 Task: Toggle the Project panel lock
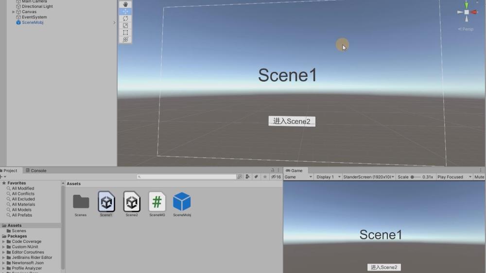[x=273, y=171]
